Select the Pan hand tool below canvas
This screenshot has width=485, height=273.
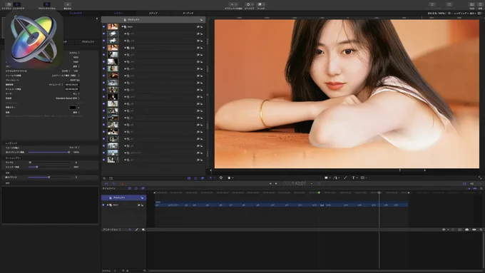(x=229, y=177)
